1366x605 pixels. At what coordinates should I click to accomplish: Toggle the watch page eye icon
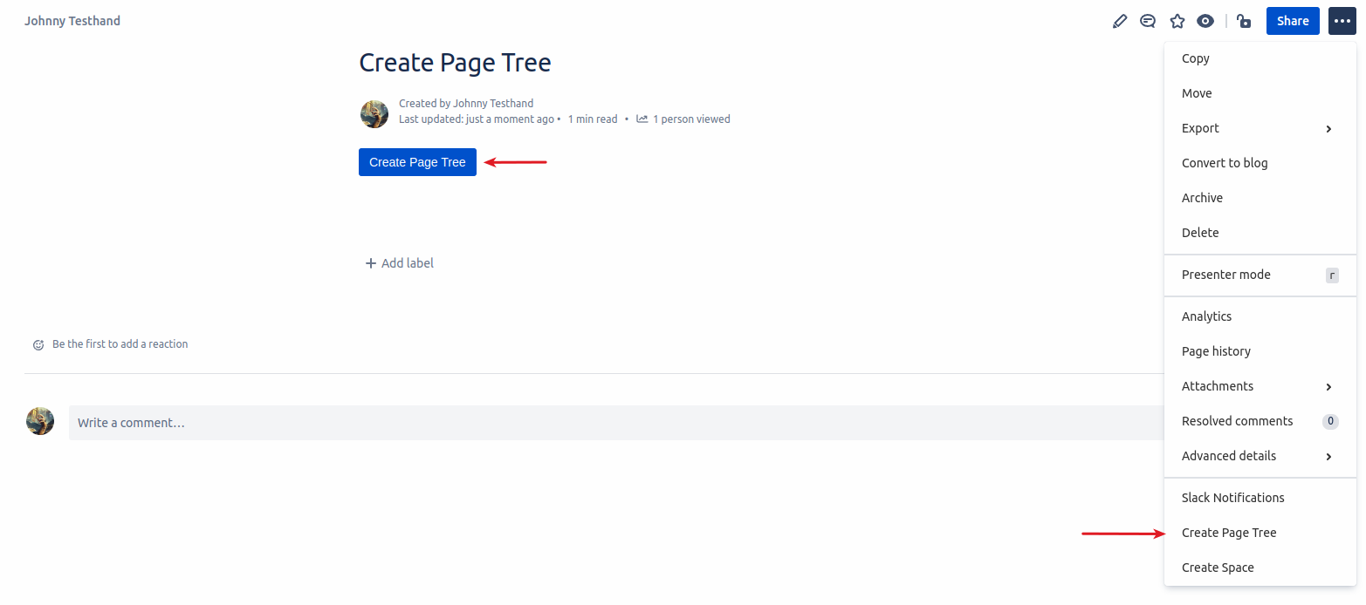pyautogui.click(x=1205, y=21)
